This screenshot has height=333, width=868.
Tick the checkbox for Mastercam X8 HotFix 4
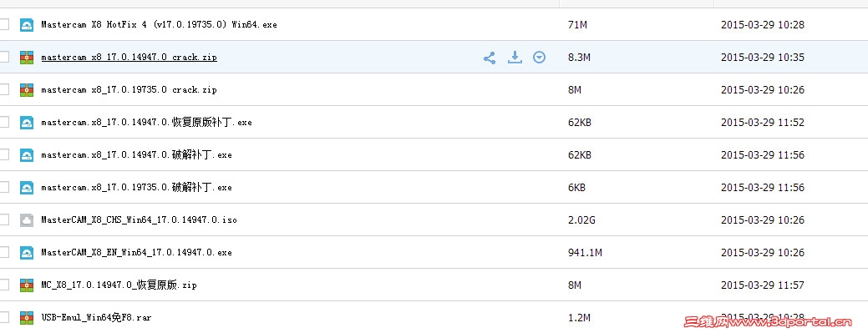click(x=4, y=24)
